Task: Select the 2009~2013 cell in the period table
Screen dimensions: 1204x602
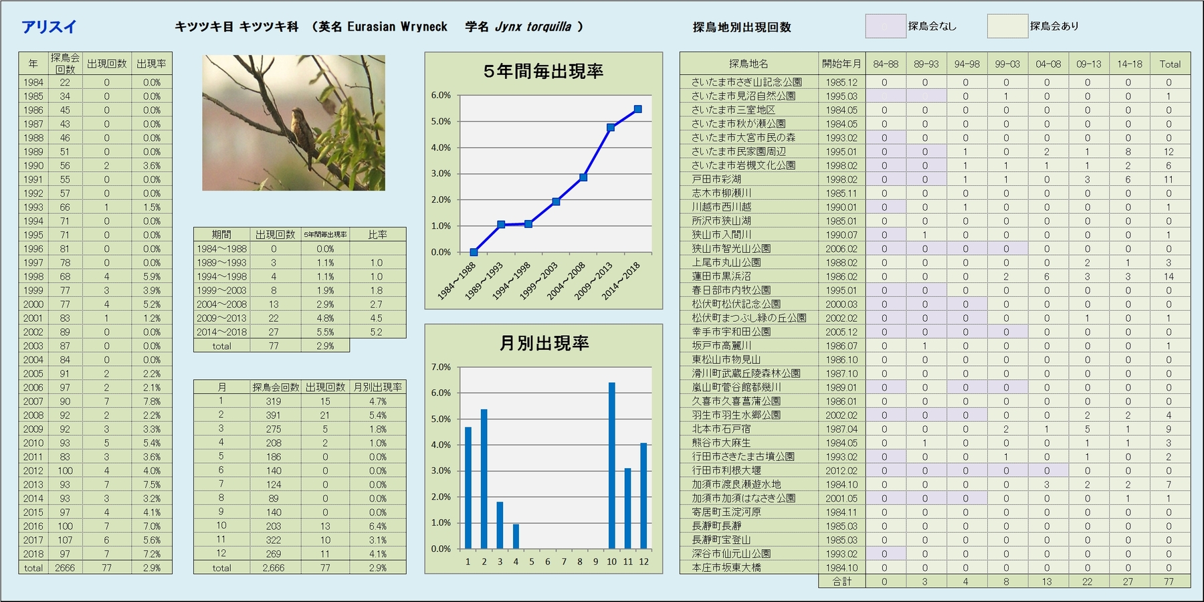Action: (x=221, y=318)
